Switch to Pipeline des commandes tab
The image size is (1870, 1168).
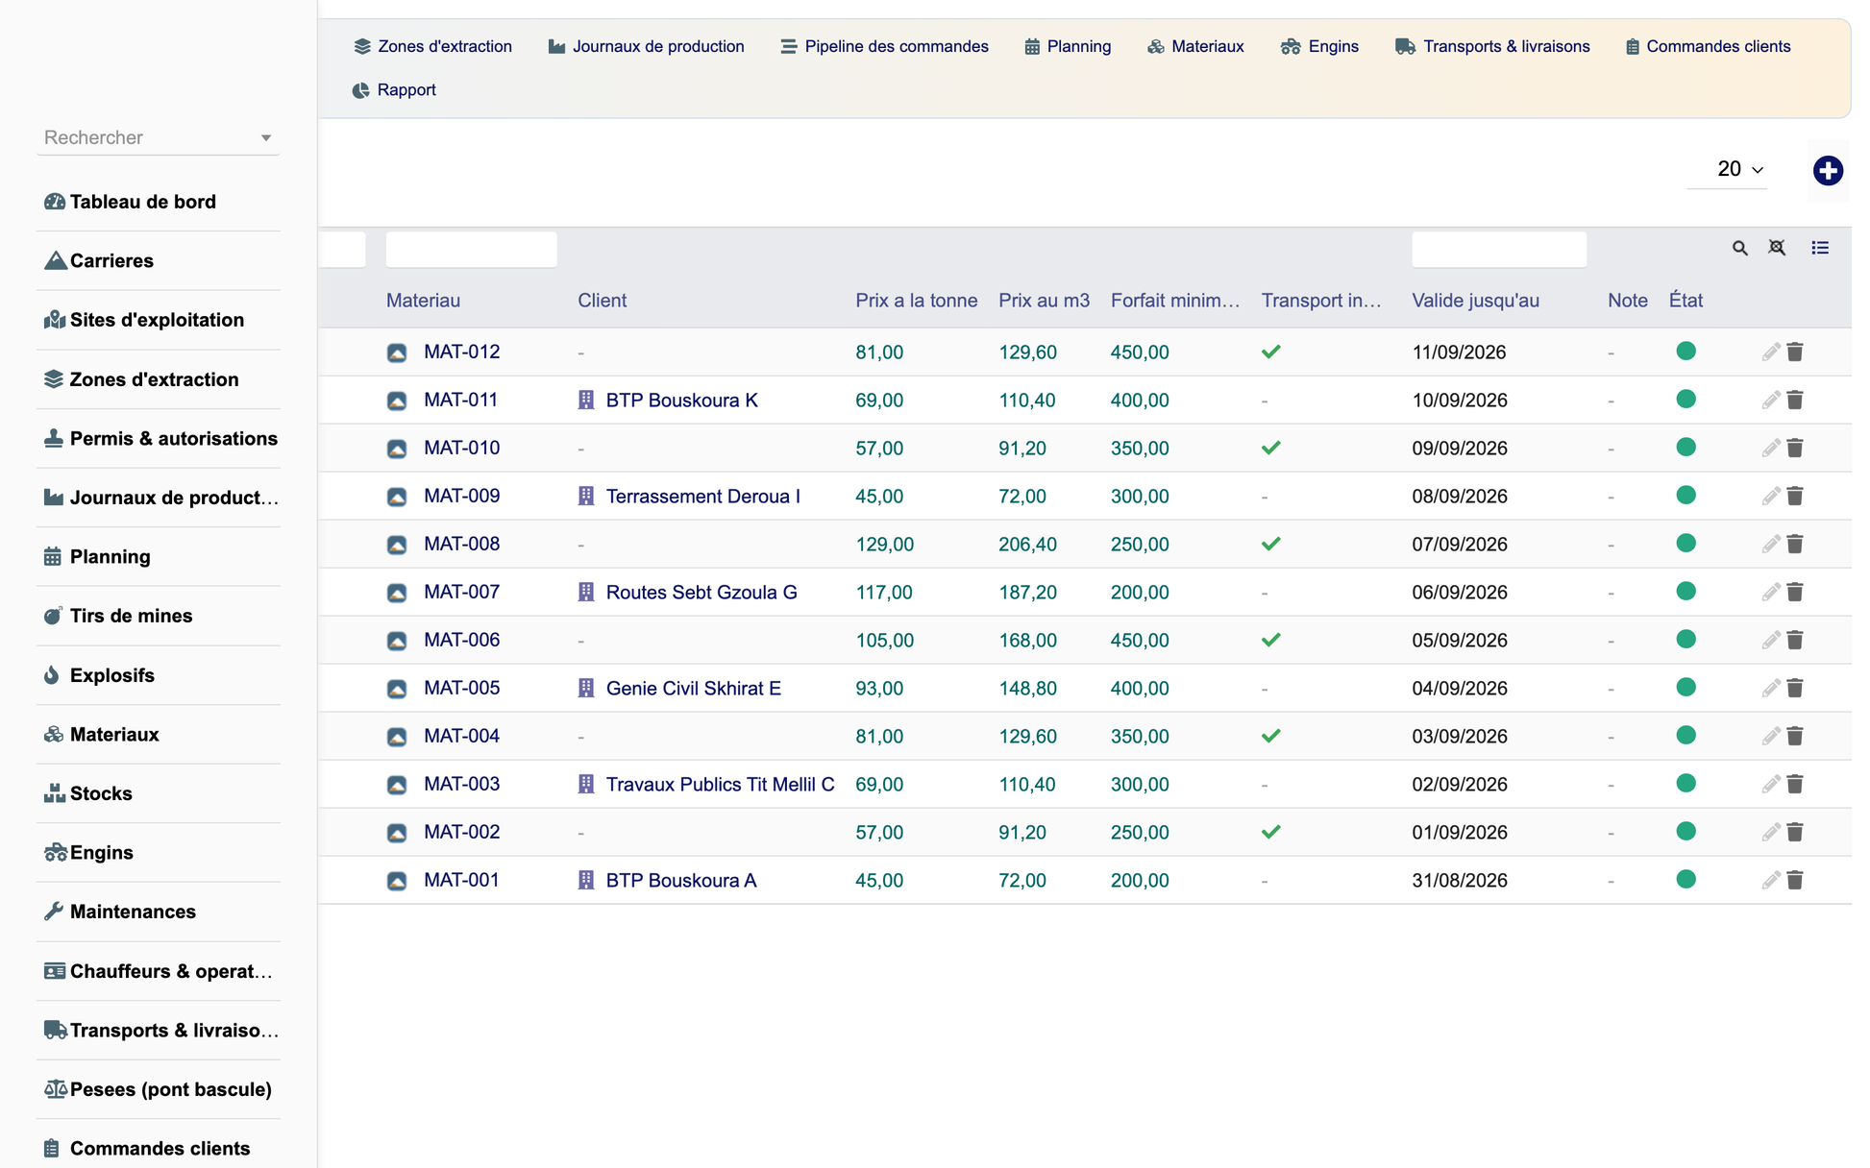point(884,47)
